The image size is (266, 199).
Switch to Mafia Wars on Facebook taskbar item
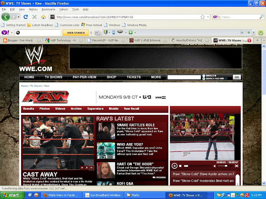point(62,195)
